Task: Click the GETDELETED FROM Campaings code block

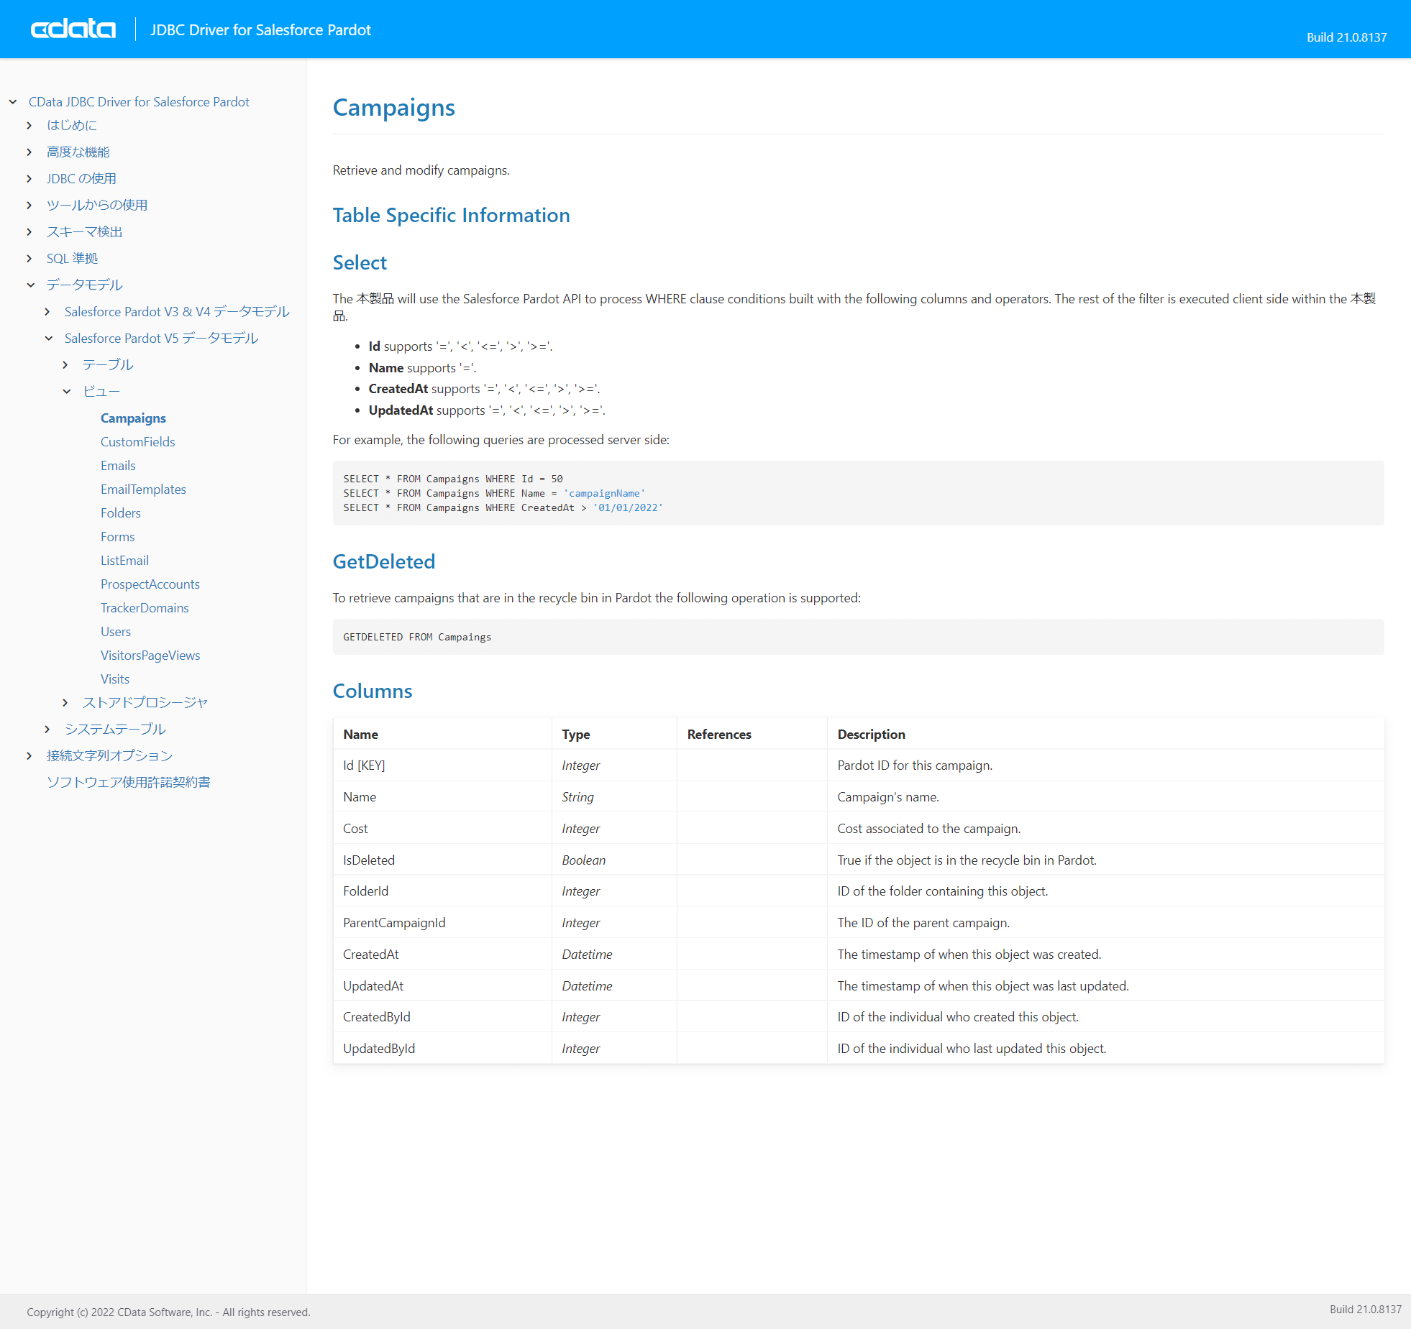Action: (857, 637)
